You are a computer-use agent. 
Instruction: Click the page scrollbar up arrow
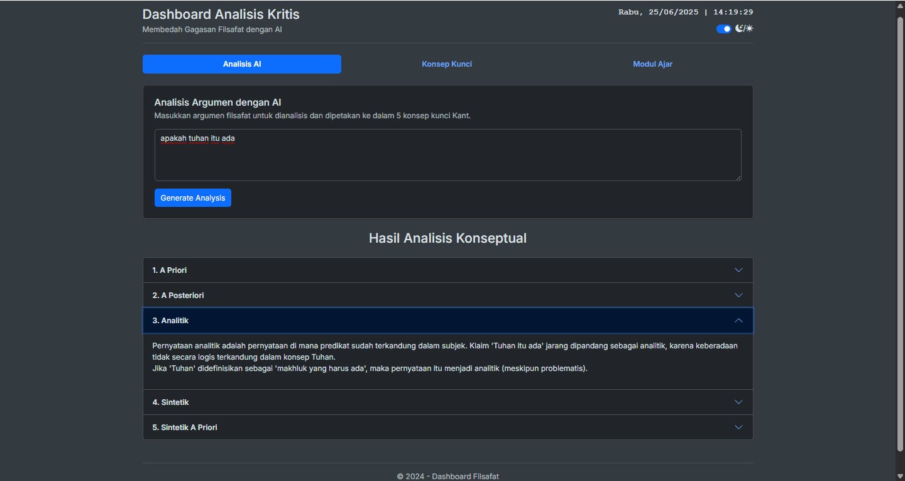tap(900, 5)
